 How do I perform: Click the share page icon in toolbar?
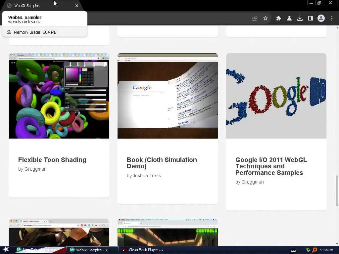pyautogui.click(x=255, y=19)
